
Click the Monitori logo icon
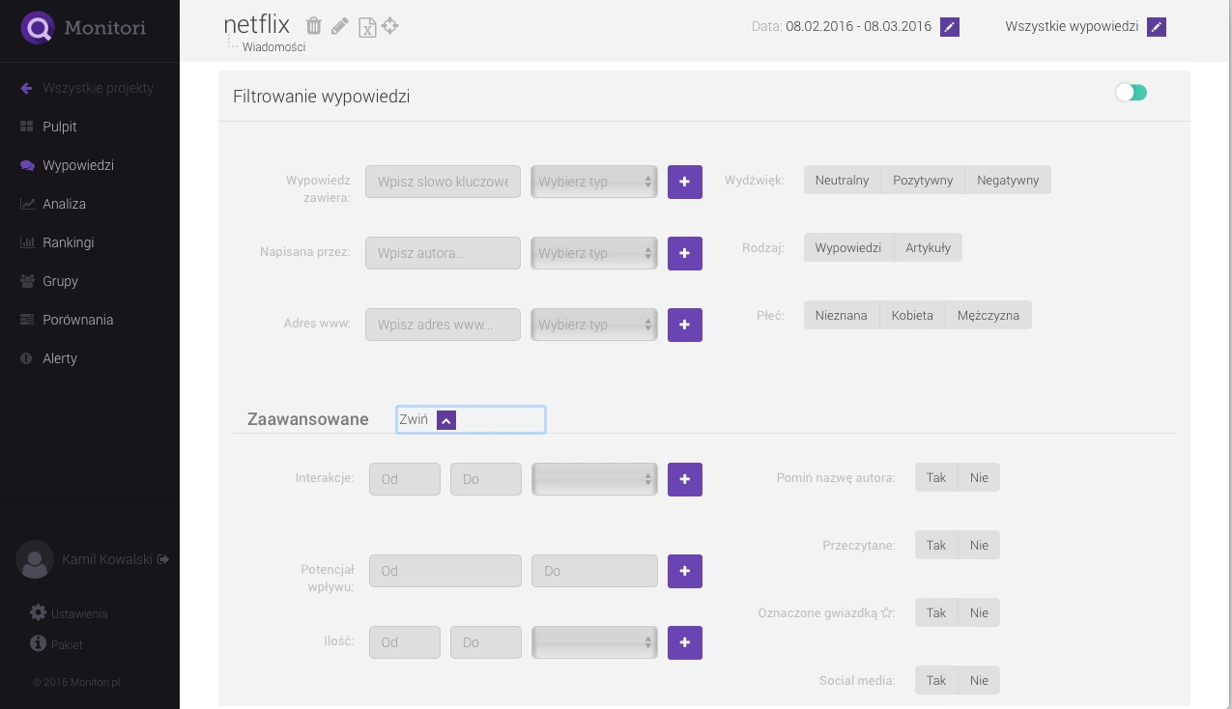click(x=38, y=28)
